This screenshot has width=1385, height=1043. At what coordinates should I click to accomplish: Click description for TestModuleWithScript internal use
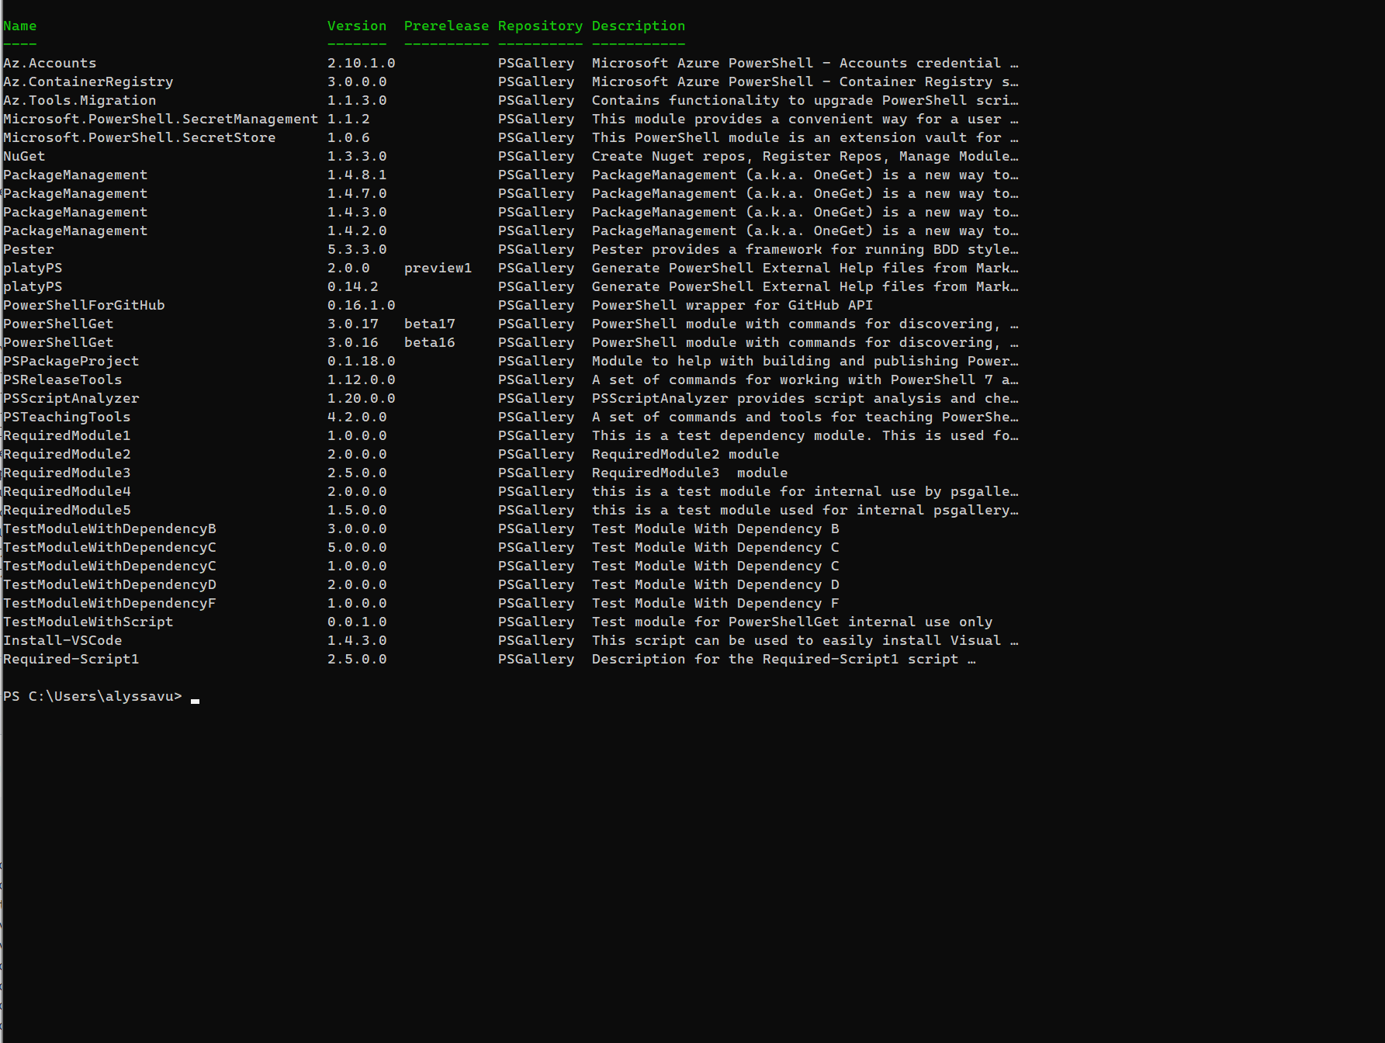pyautogui.click(x=792, y=622)
